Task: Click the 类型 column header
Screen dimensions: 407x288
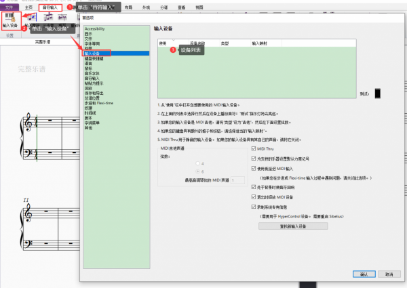Action: pos(235,43)
